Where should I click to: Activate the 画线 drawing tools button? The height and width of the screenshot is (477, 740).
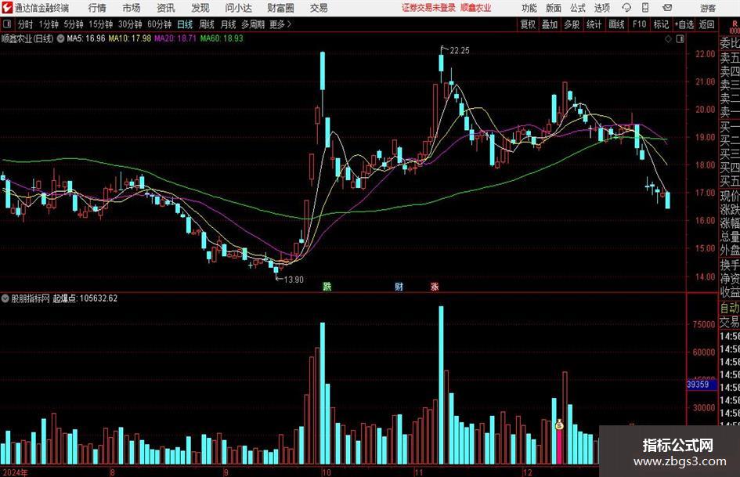(x=616, y=24)
